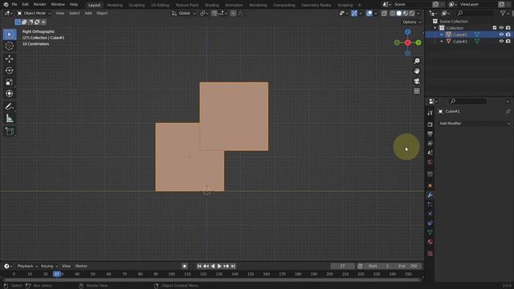Disable Cube#2 in renders camera icon
Image resolution: width=514 pixels, height=289 pixels.
pyautogui.click(x=508, y=42)
